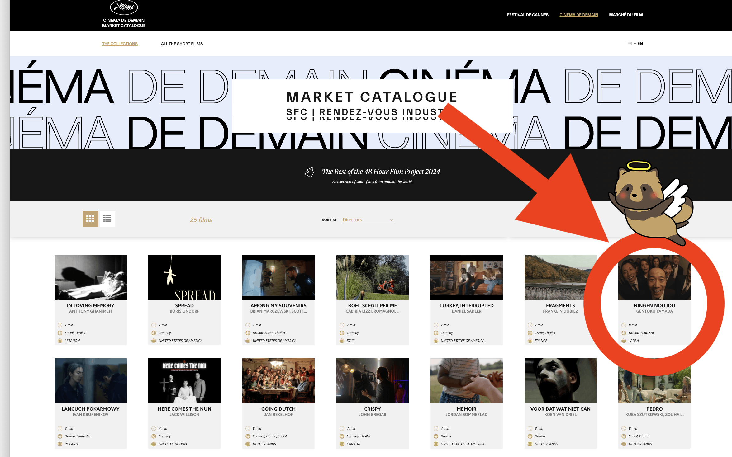Switch to list view layout
The image size is (732, 457).
(107, 219)
